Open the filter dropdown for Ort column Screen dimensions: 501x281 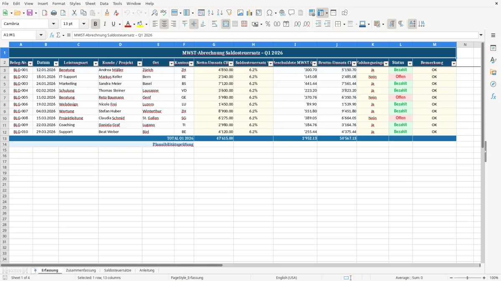pyautogui.click(x=171, y=63)
